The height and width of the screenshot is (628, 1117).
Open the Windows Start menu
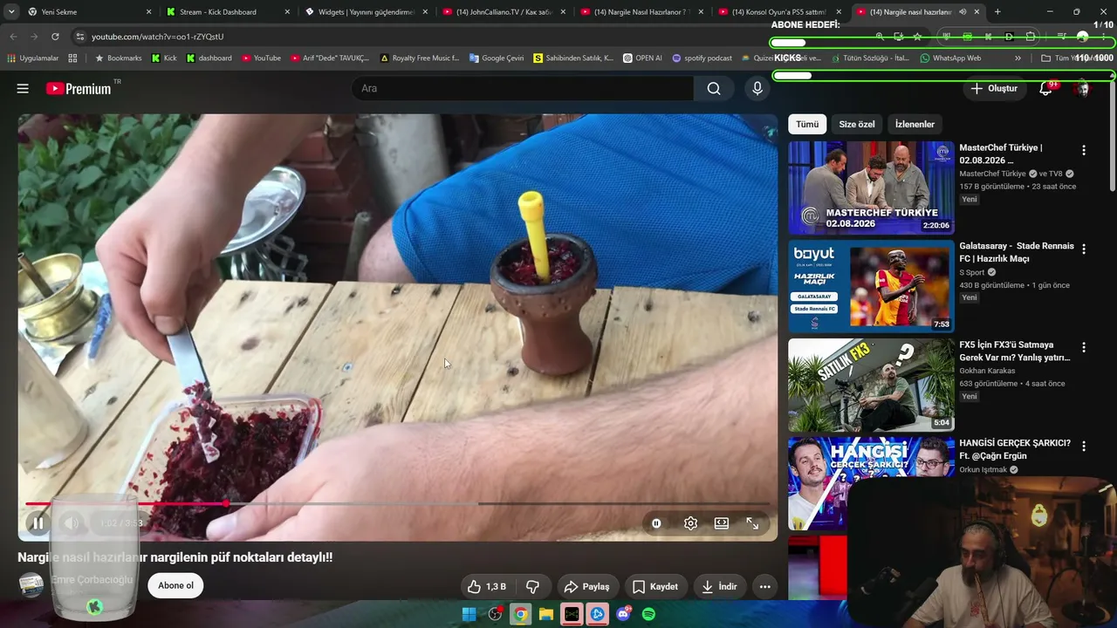coord(469,614)
